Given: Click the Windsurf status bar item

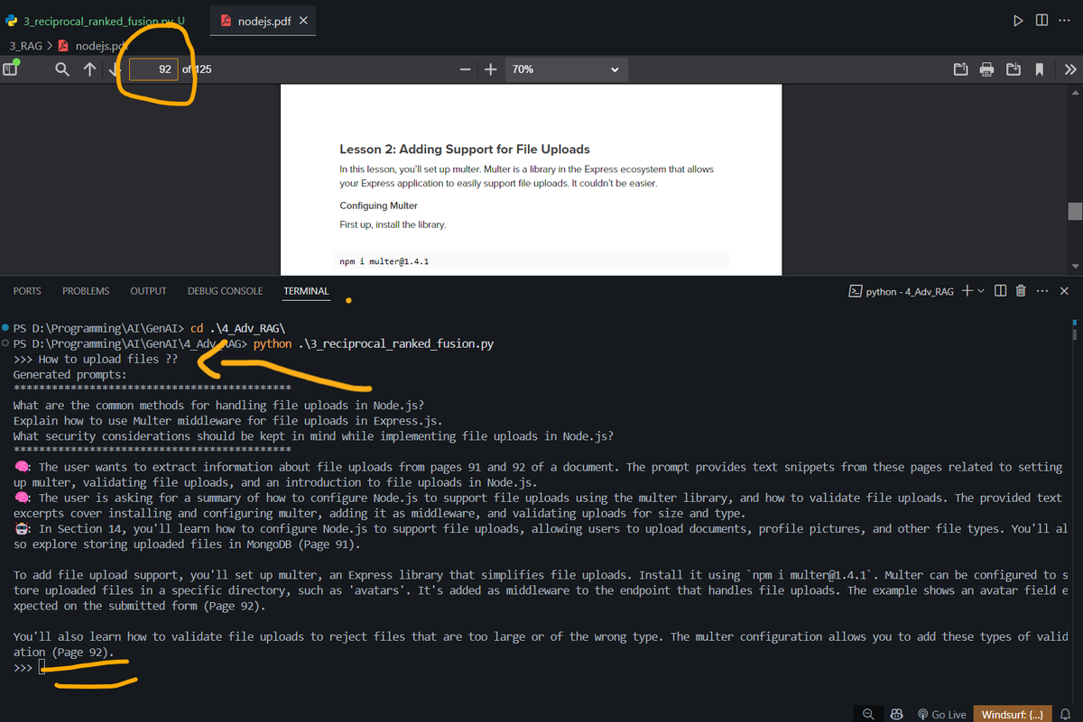Looking at the screenshot, I should 1013,714.
